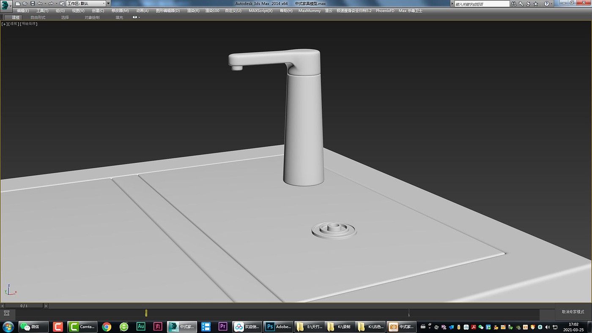Screen dimensions: 592x333
Task: Switch to the 自由形式 ribbon tab
Action: (38, 17)
